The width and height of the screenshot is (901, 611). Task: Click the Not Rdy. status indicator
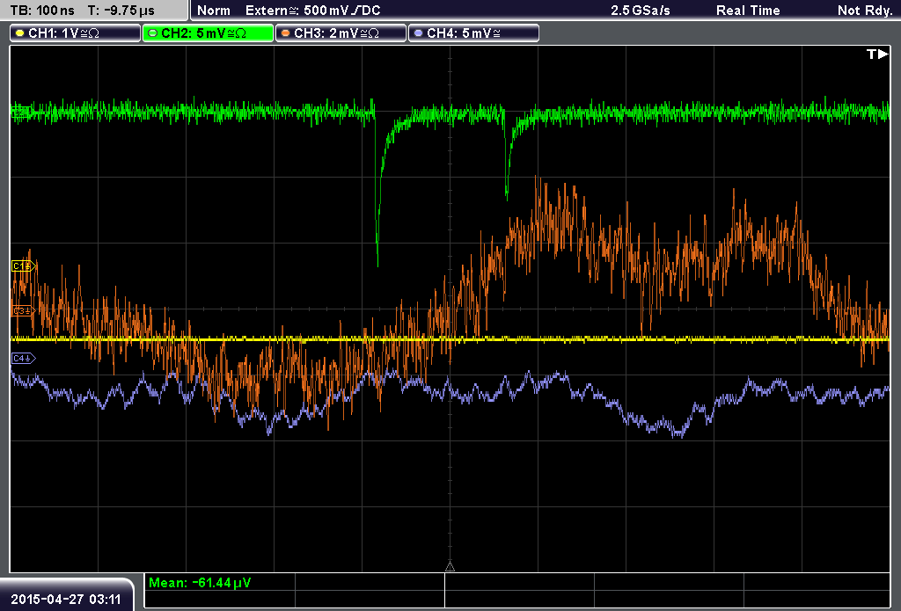coord(865,11)
